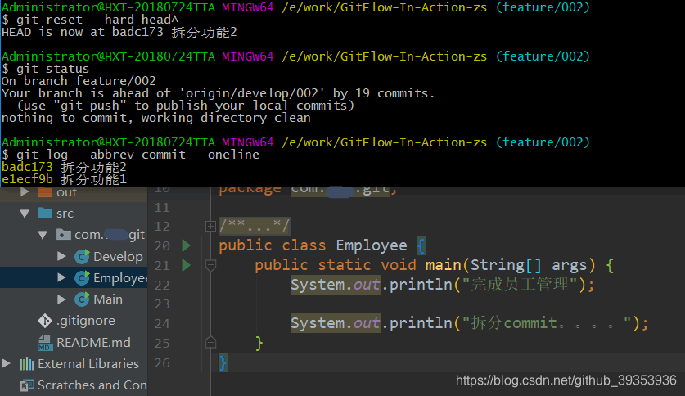Click the External Libraries icon
Viewport: 685px width, 396px height.
[x=27, y=364]
